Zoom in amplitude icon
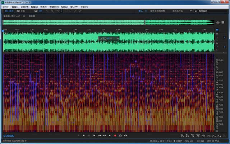Image resolution: width=230 pixels, height=144 pixels. coord(182,136)
